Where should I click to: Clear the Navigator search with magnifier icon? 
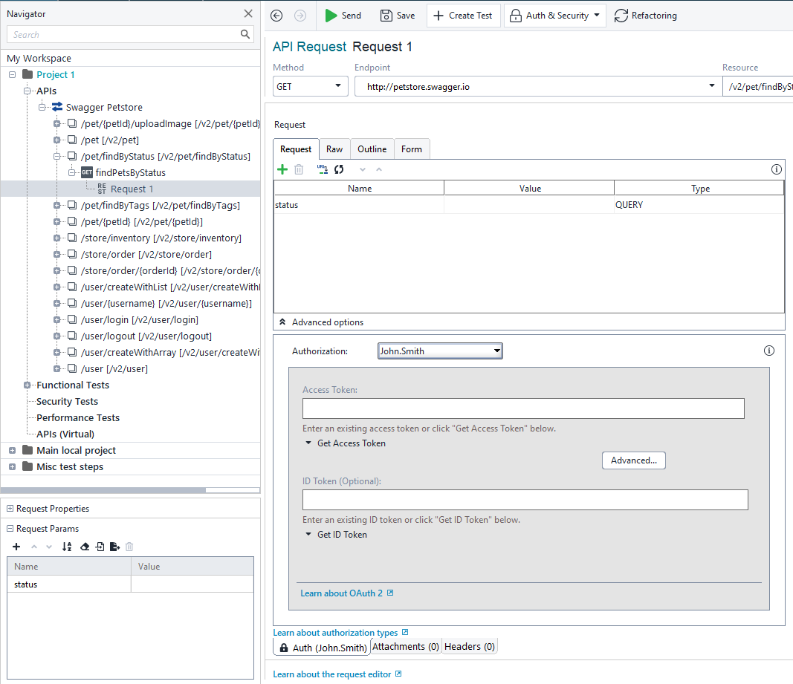[x=246, y=34]
